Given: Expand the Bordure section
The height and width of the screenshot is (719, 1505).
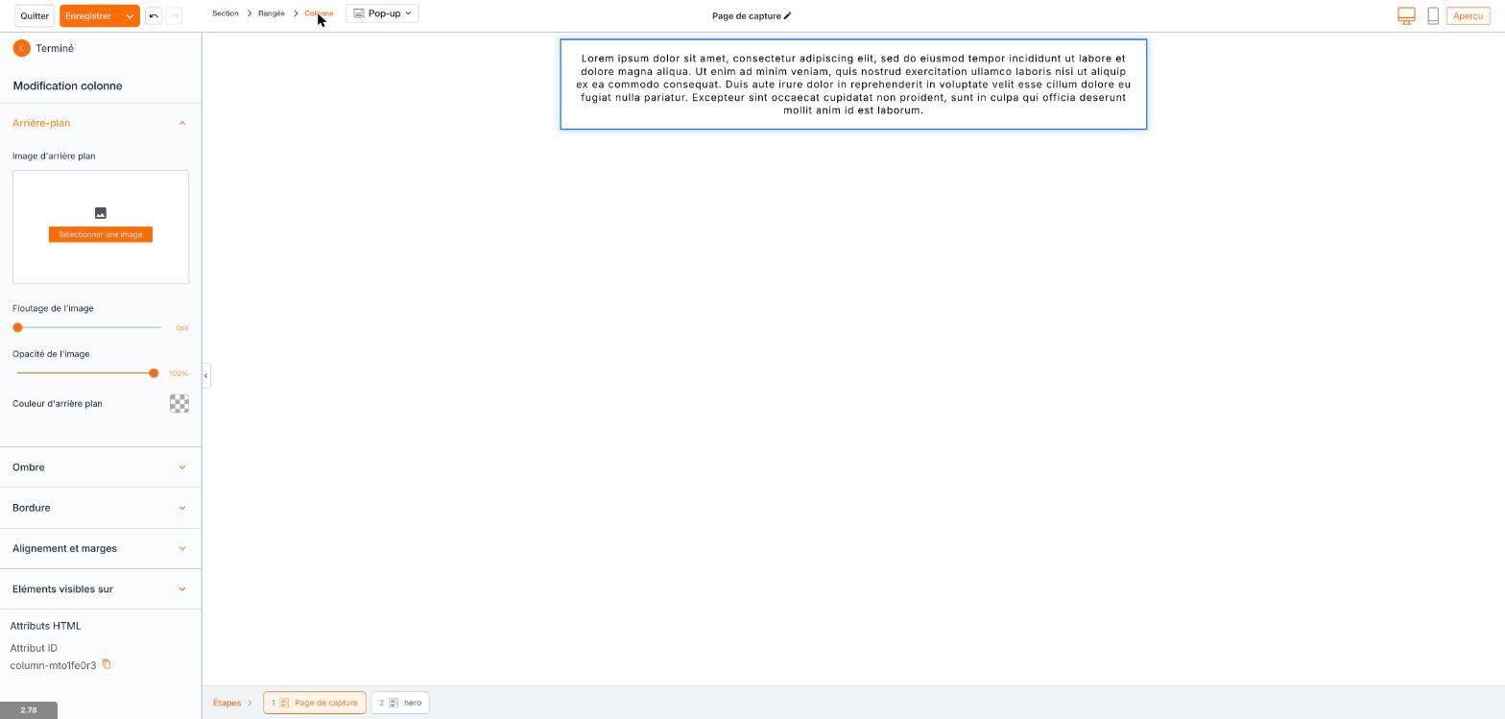Looking at the screenshot, I should pos(100,508).
